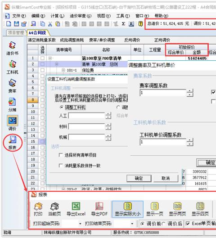Click the New document toolbar icon
This screenshot has height=238, width=216.
coord(9,24)
